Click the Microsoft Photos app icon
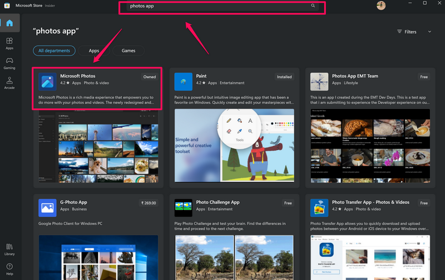 47,81
